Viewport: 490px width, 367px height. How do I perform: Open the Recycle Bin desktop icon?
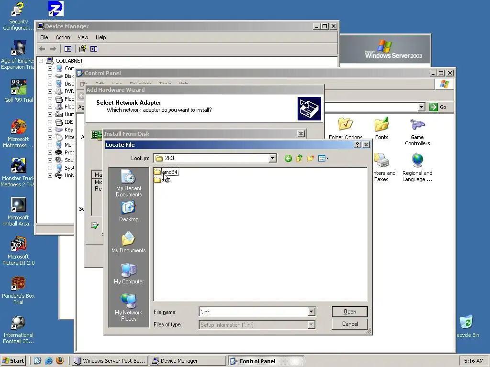(467, 326)
